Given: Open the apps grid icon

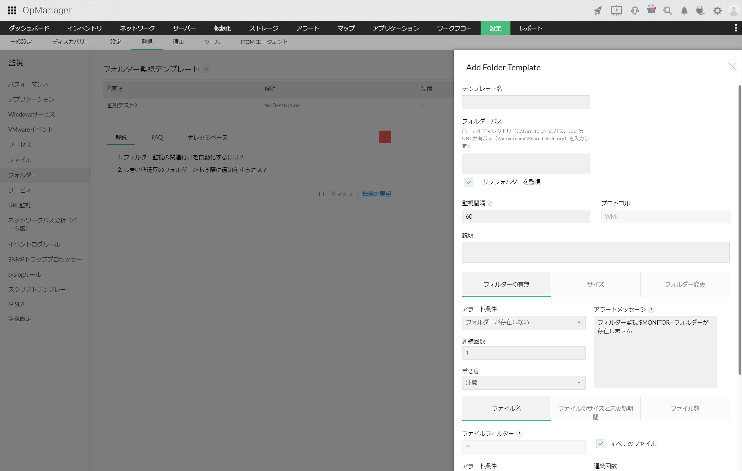Looking at the screenshot, I should pyautogui.click(x=12, y=10).
